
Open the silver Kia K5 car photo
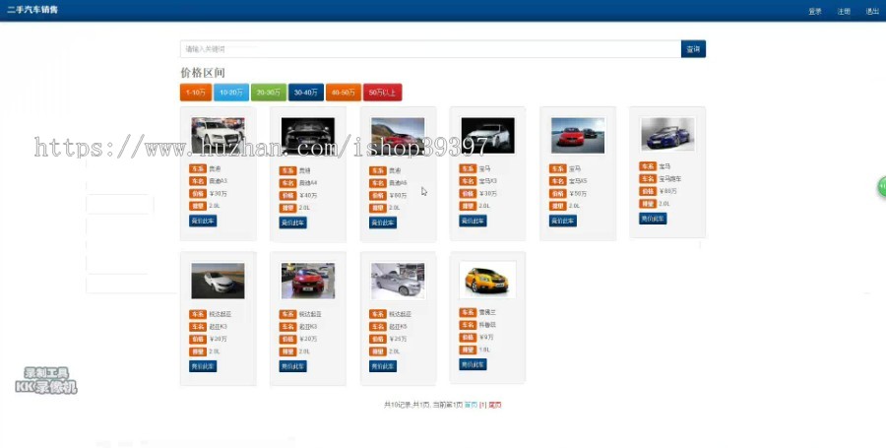tap(398, 281)
